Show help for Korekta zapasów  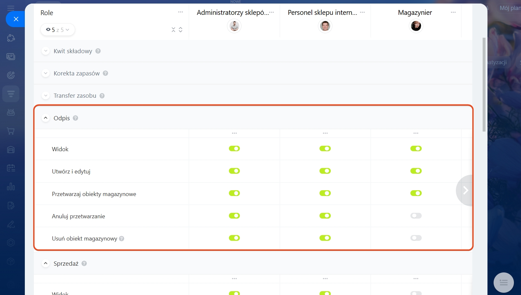tap(105, 73)
